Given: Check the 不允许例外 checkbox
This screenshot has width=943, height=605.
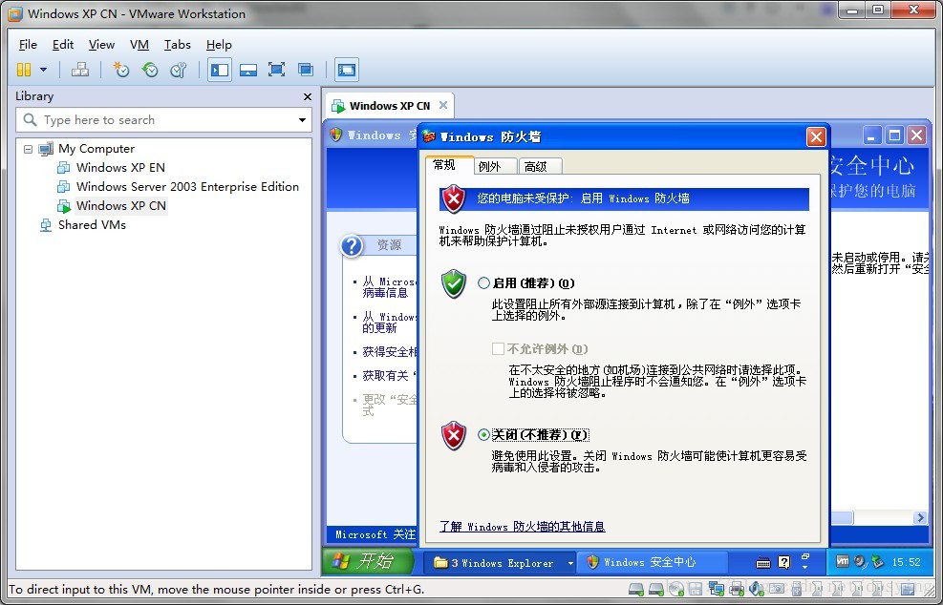Looking at the screenshot, I should tap(498, 348).
